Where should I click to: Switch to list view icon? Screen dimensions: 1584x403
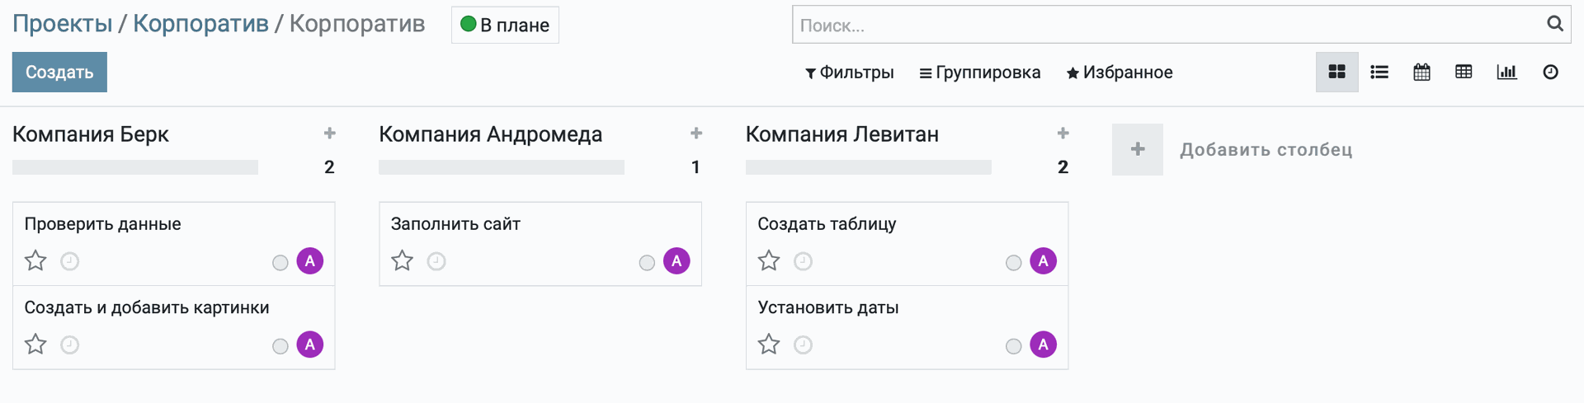[x=1379, y=73]
